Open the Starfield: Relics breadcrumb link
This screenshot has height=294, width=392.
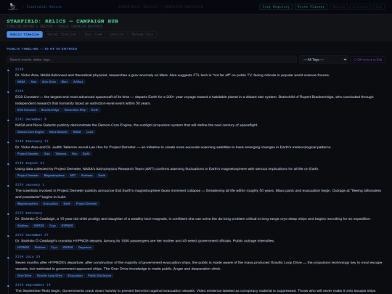44,7
